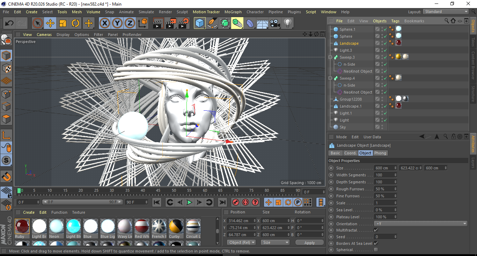Play the animation forward
This screenshot has width=477, height=256.
189,202
